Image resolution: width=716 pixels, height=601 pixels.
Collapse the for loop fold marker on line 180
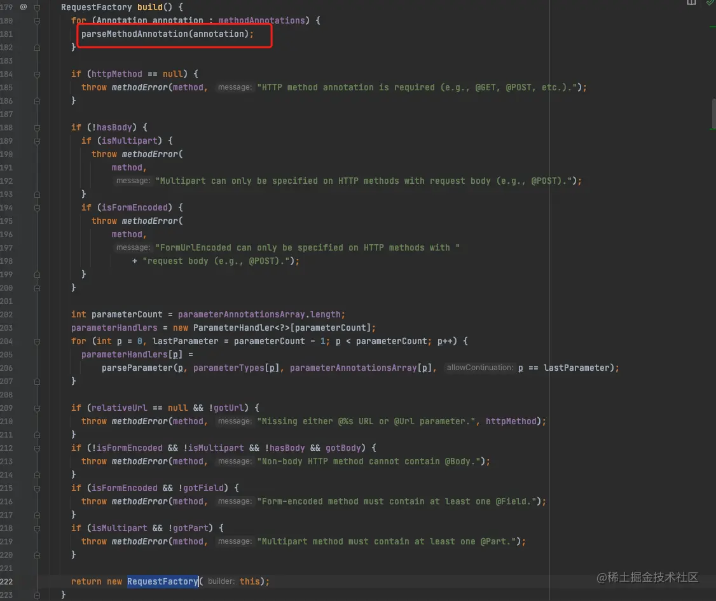pos(37,20)
